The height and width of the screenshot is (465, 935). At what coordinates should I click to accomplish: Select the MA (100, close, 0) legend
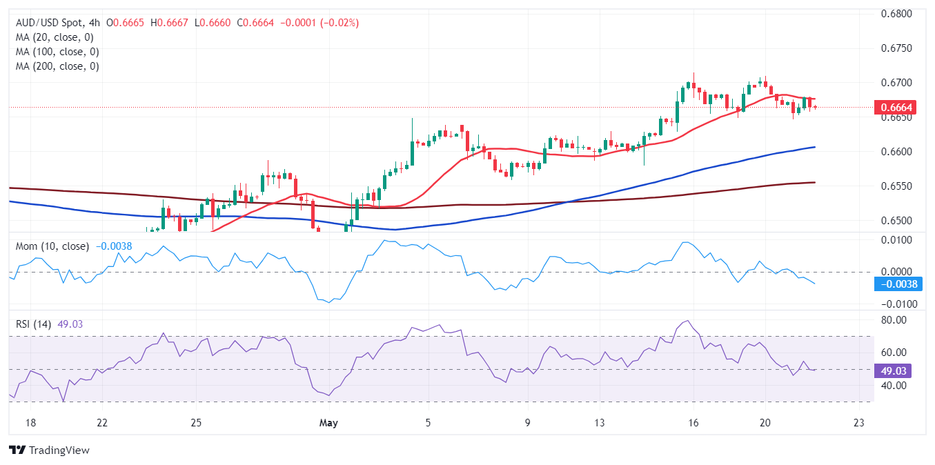tap(57, 52)
